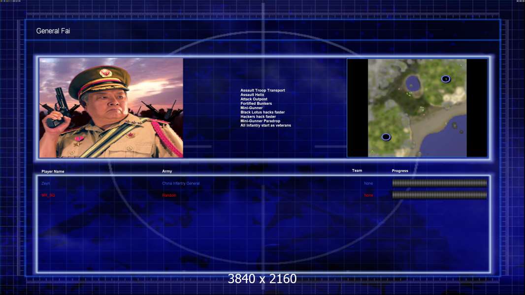The height and width of the screenshot is (295, 525).
Task: Click the map preview thumbnail
Action: [417, 108]
